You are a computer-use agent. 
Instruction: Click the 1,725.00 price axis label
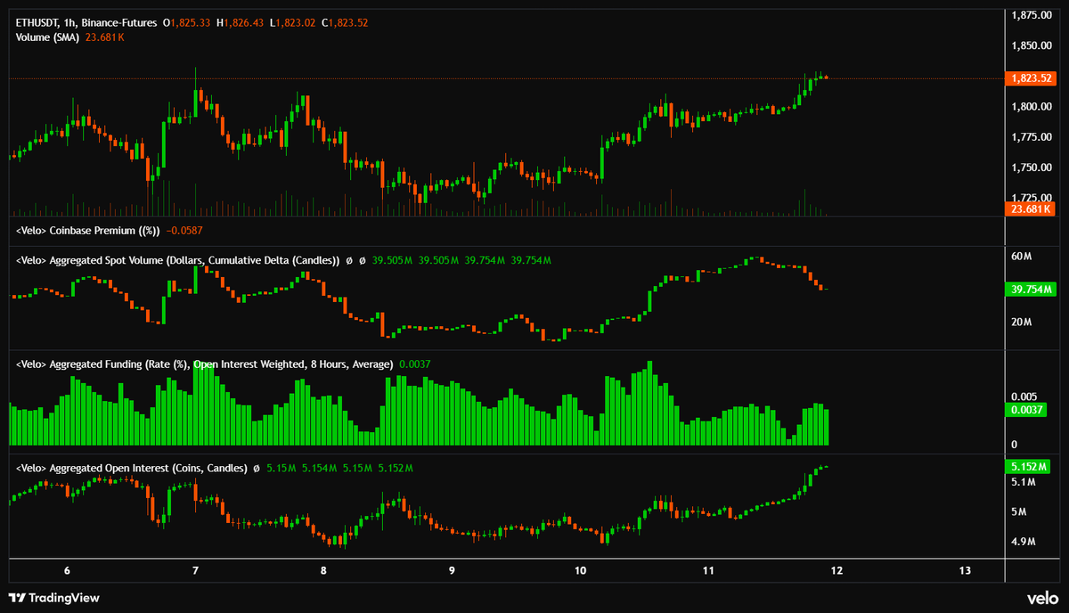pos(1032,198)
